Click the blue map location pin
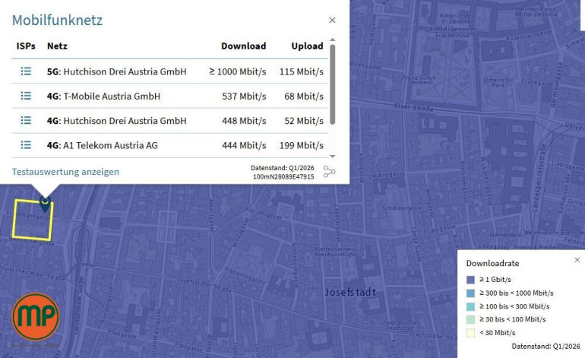Screen dimensions: 585x358 (45, 204)
